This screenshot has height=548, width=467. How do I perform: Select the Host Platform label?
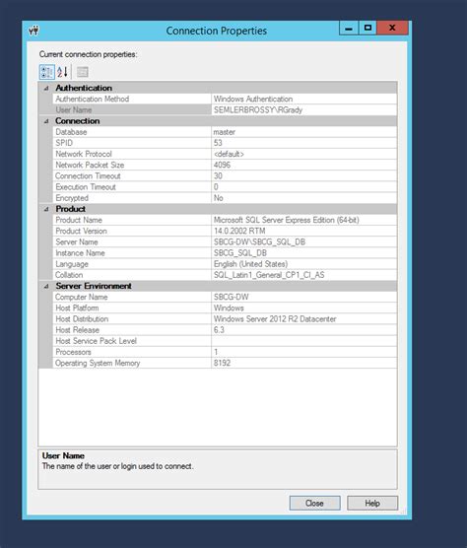(77, 308)
